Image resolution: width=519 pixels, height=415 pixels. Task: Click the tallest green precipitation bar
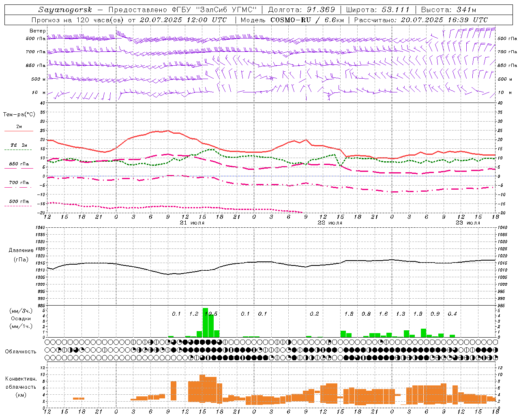coord(205,323)
